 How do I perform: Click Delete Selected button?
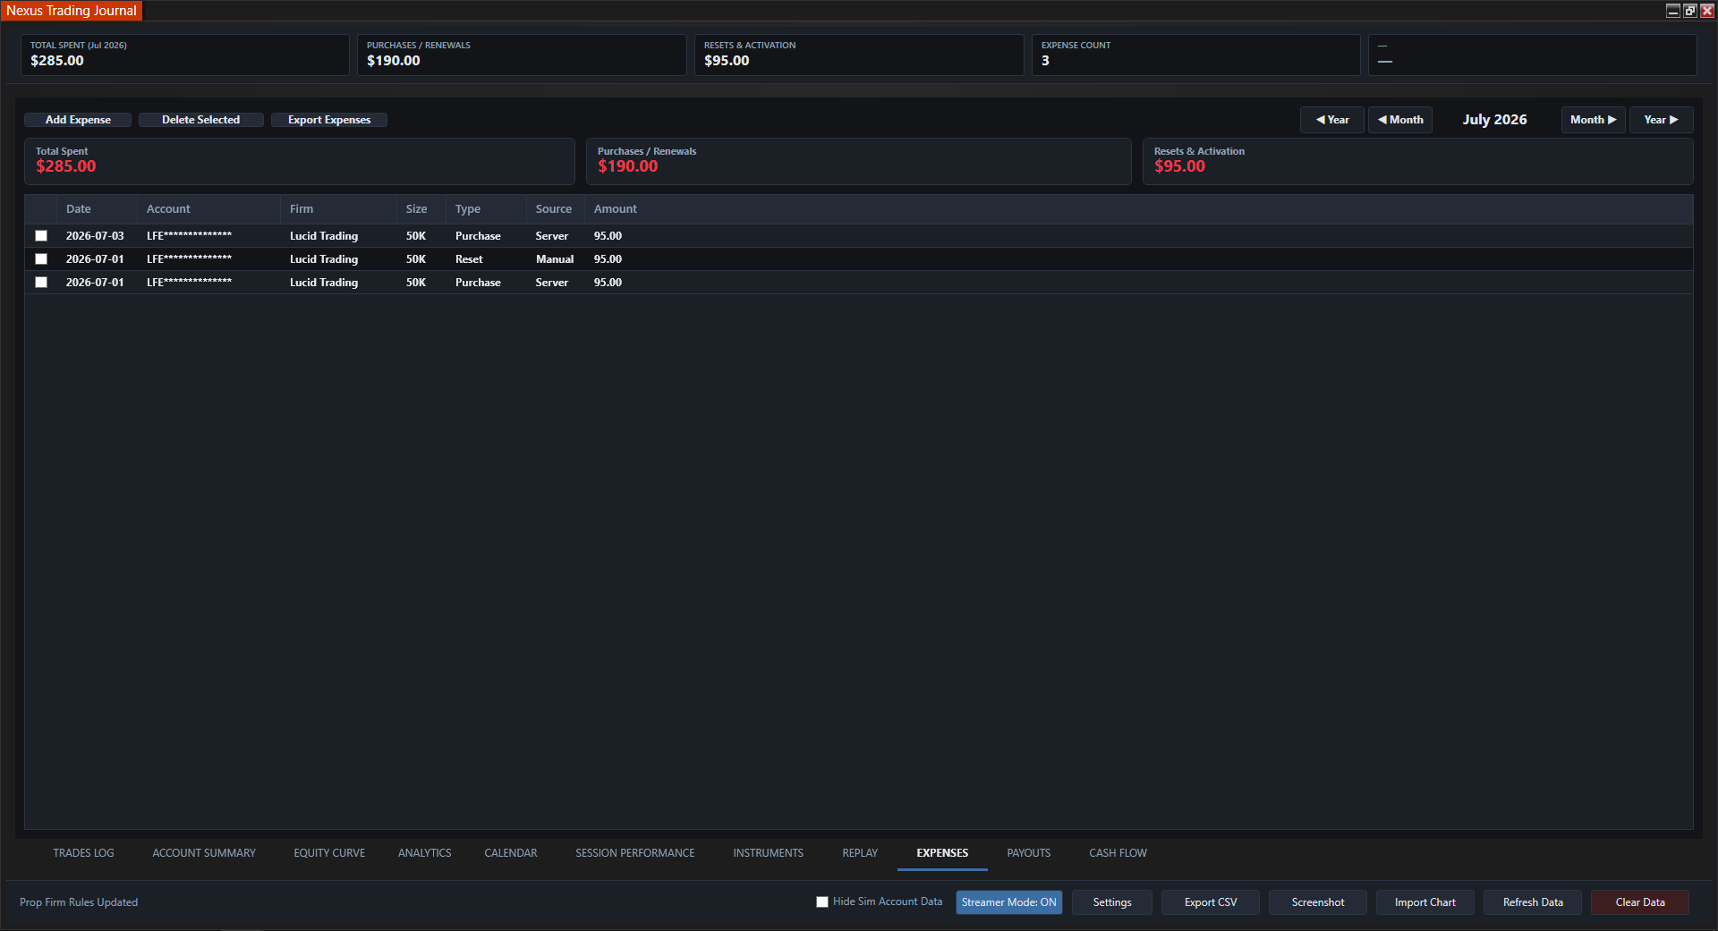coord(200,120)
